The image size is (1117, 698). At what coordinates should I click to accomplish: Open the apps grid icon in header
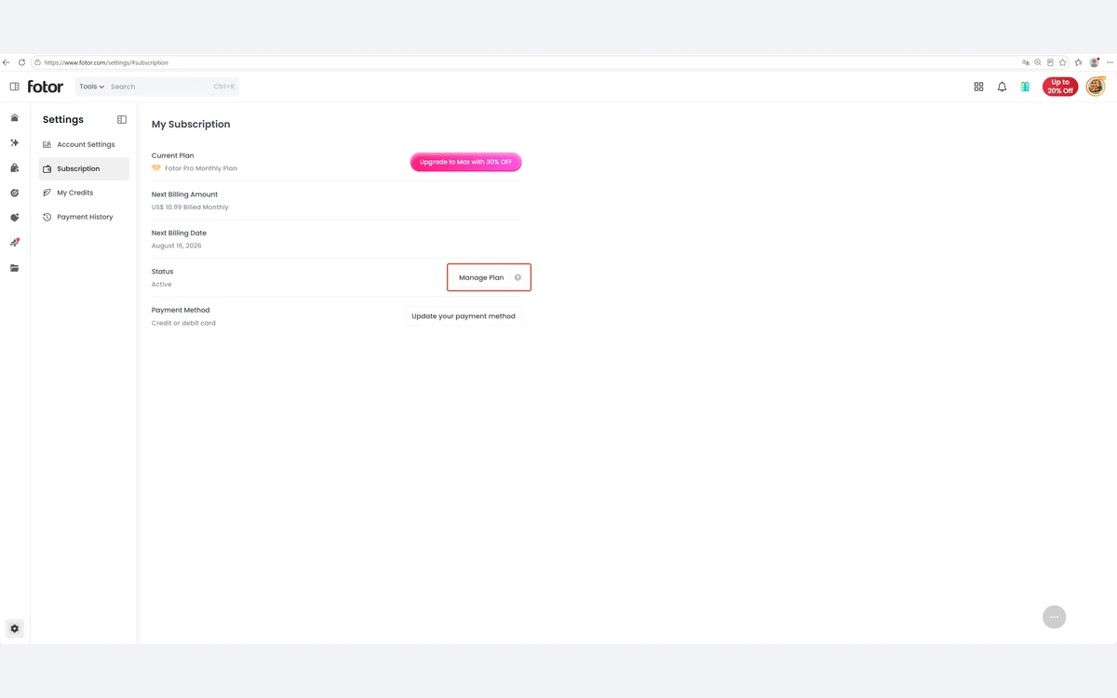click(x=978, y=87)
